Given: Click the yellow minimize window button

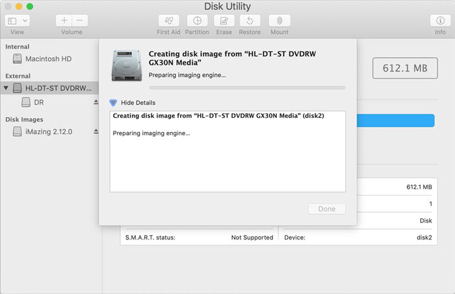Looking at the screenshot, I should [19, 7].
